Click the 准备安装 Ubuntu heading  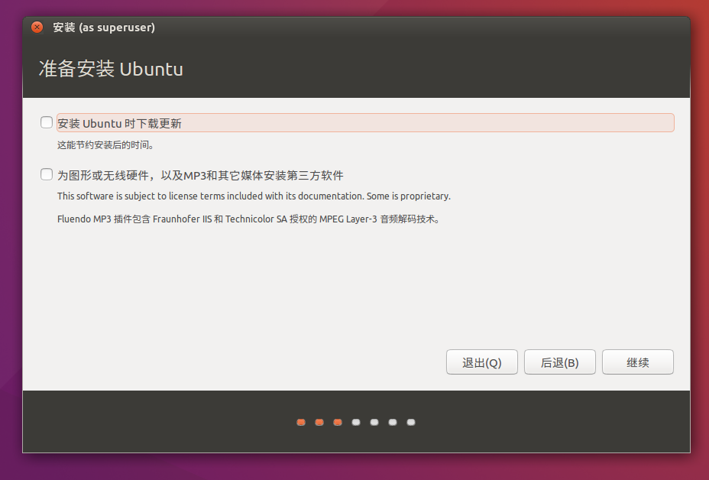[110, 69]
